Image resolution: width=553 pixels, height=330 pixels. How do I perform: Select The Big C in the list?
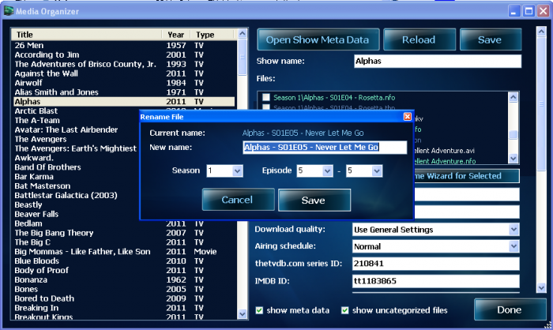[x=124, y=242]
